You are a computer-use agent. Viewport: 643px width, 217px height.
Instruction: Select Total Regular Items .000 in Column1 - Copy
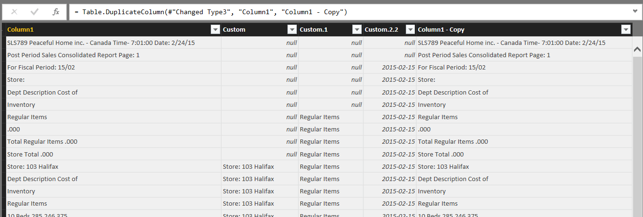point(453,142)
